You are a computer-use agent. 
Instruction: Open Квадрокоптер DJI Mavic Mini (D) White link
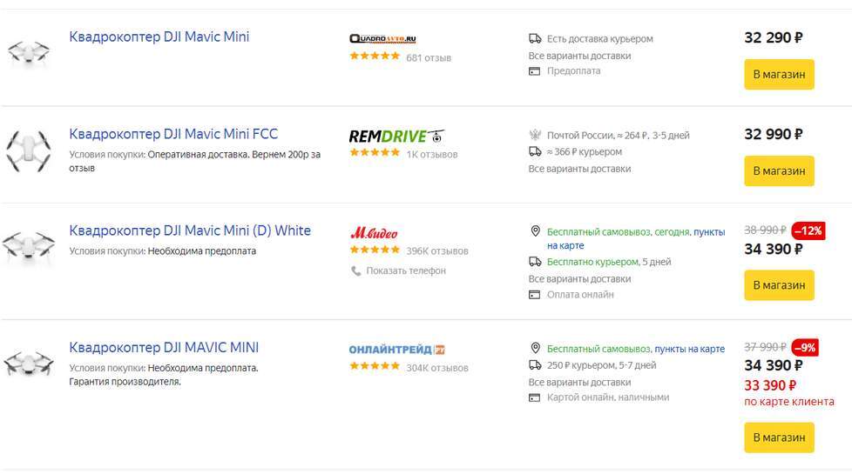point(190,230)
